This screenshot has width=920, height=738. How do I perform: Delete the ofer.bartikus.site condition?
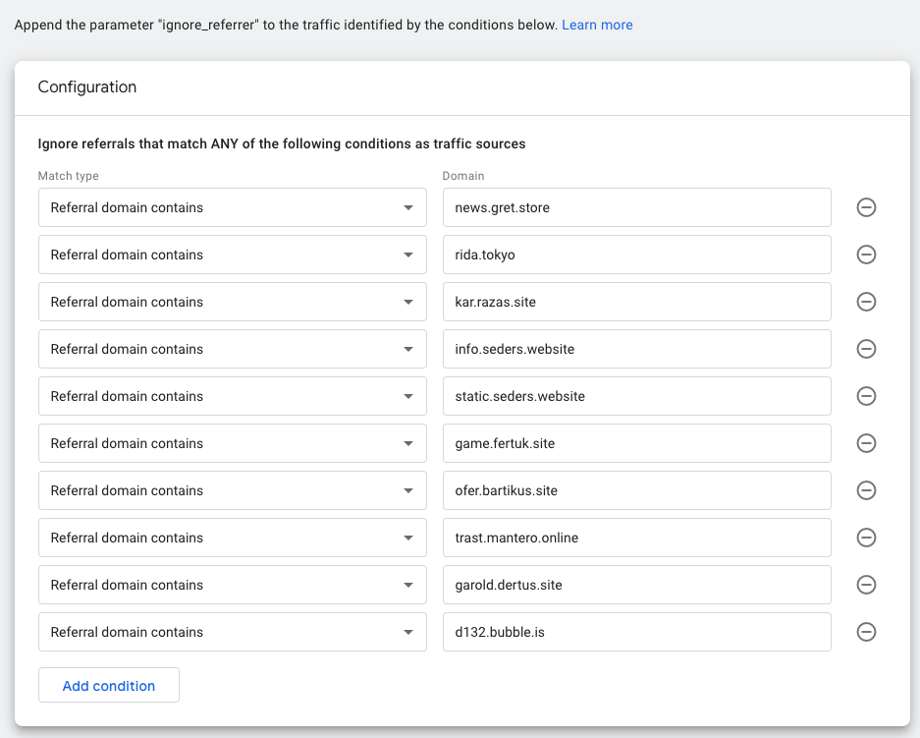point(866,490)
